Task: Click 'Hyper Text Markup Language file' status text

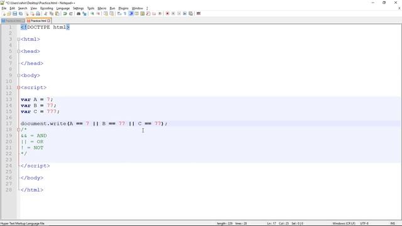Action: coord(23,223)
